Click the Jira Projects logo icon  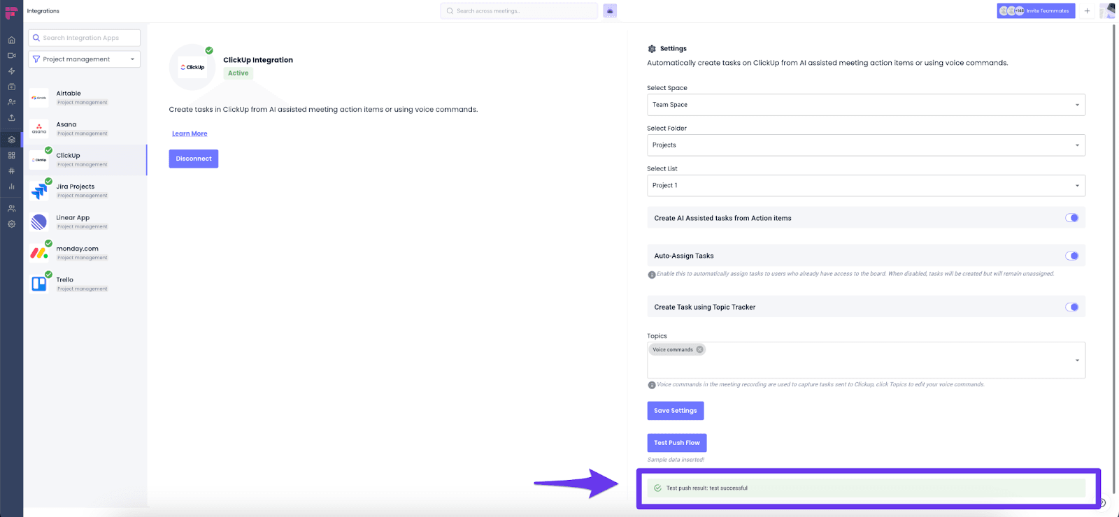(39, 191)
